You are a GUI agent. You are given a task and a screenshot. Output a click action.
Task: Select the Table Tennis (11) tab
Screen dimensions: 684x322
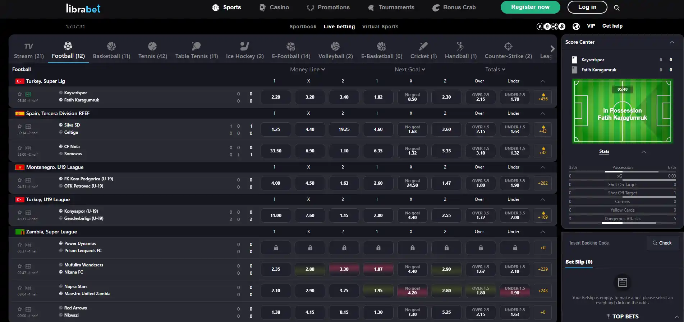pyautogui.click(x=197, y=51)
